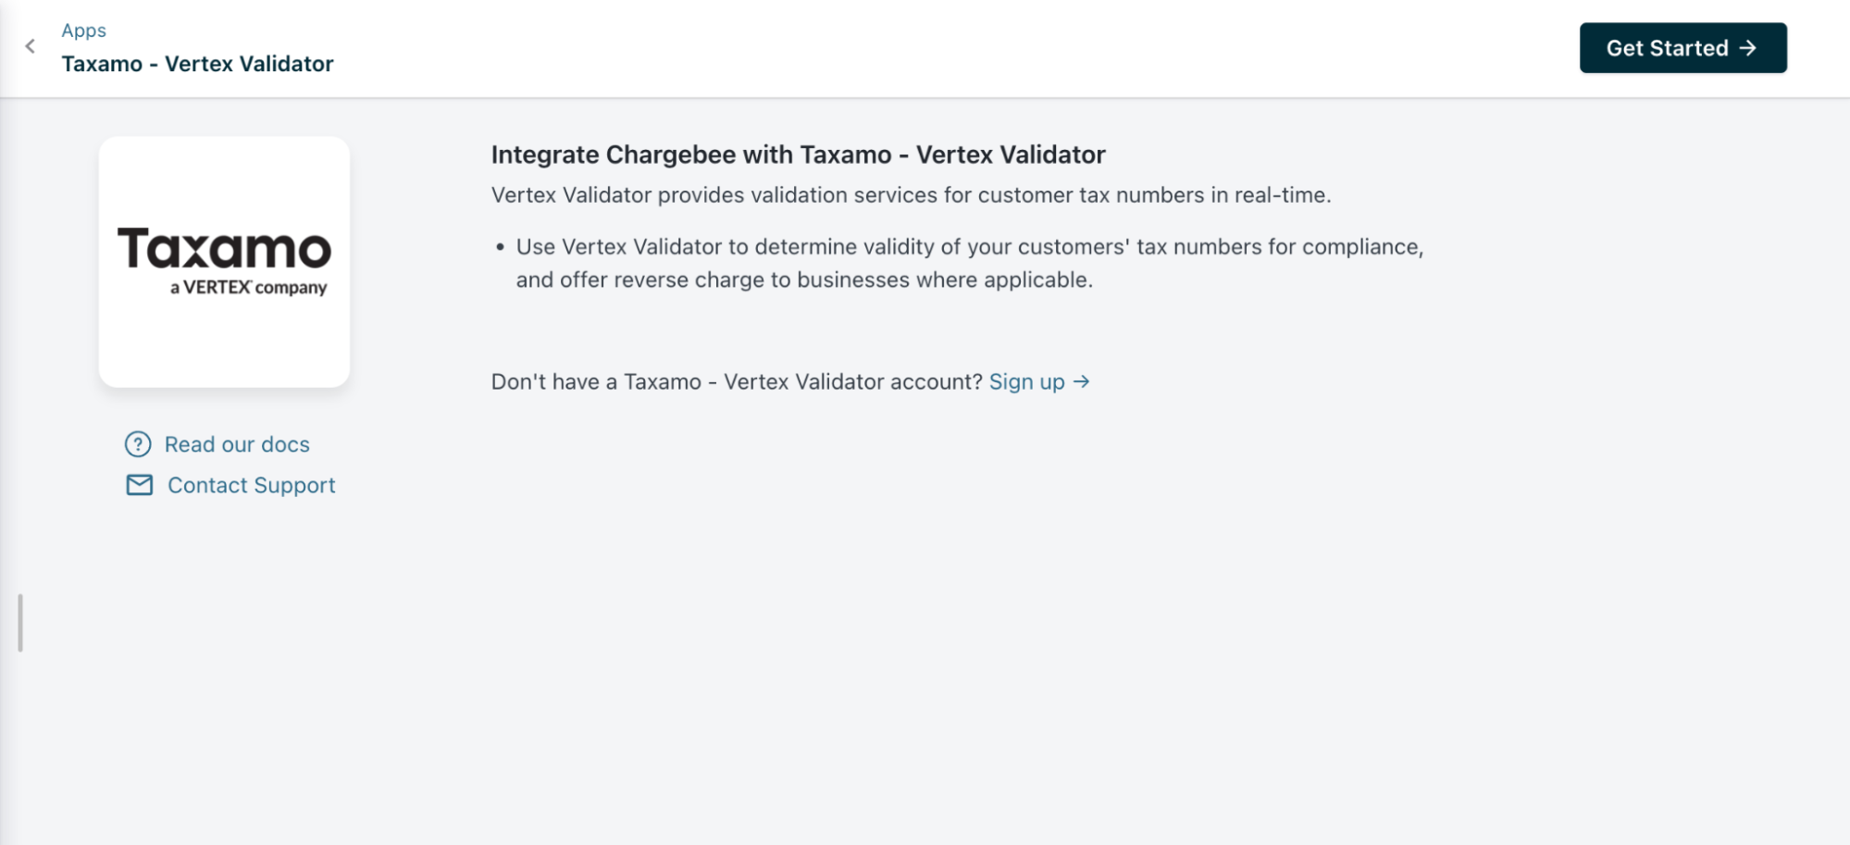The height and width of the screenshot is (845, 1850).
Task: Click the 'a VERTEX company' tagline
Action: pos(248,288)
